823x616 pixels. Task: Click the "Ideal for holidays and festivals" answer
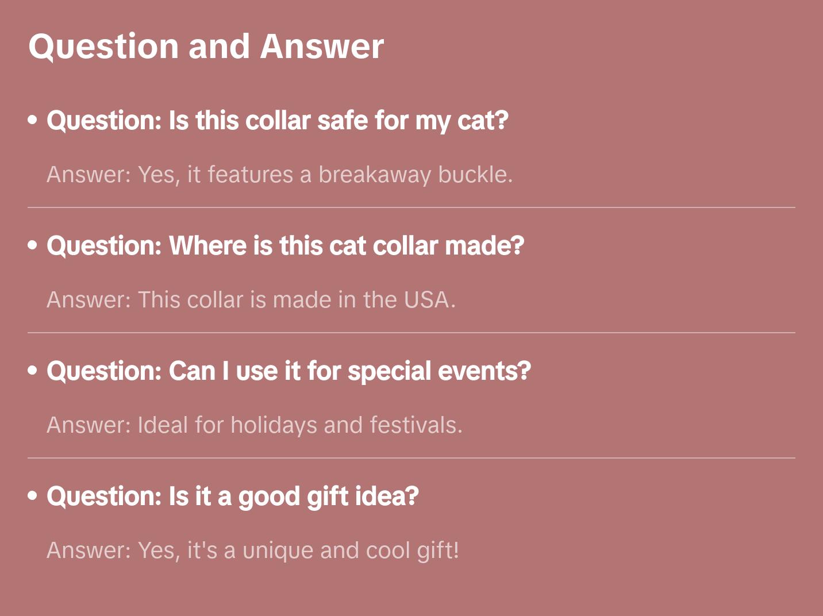254,425
